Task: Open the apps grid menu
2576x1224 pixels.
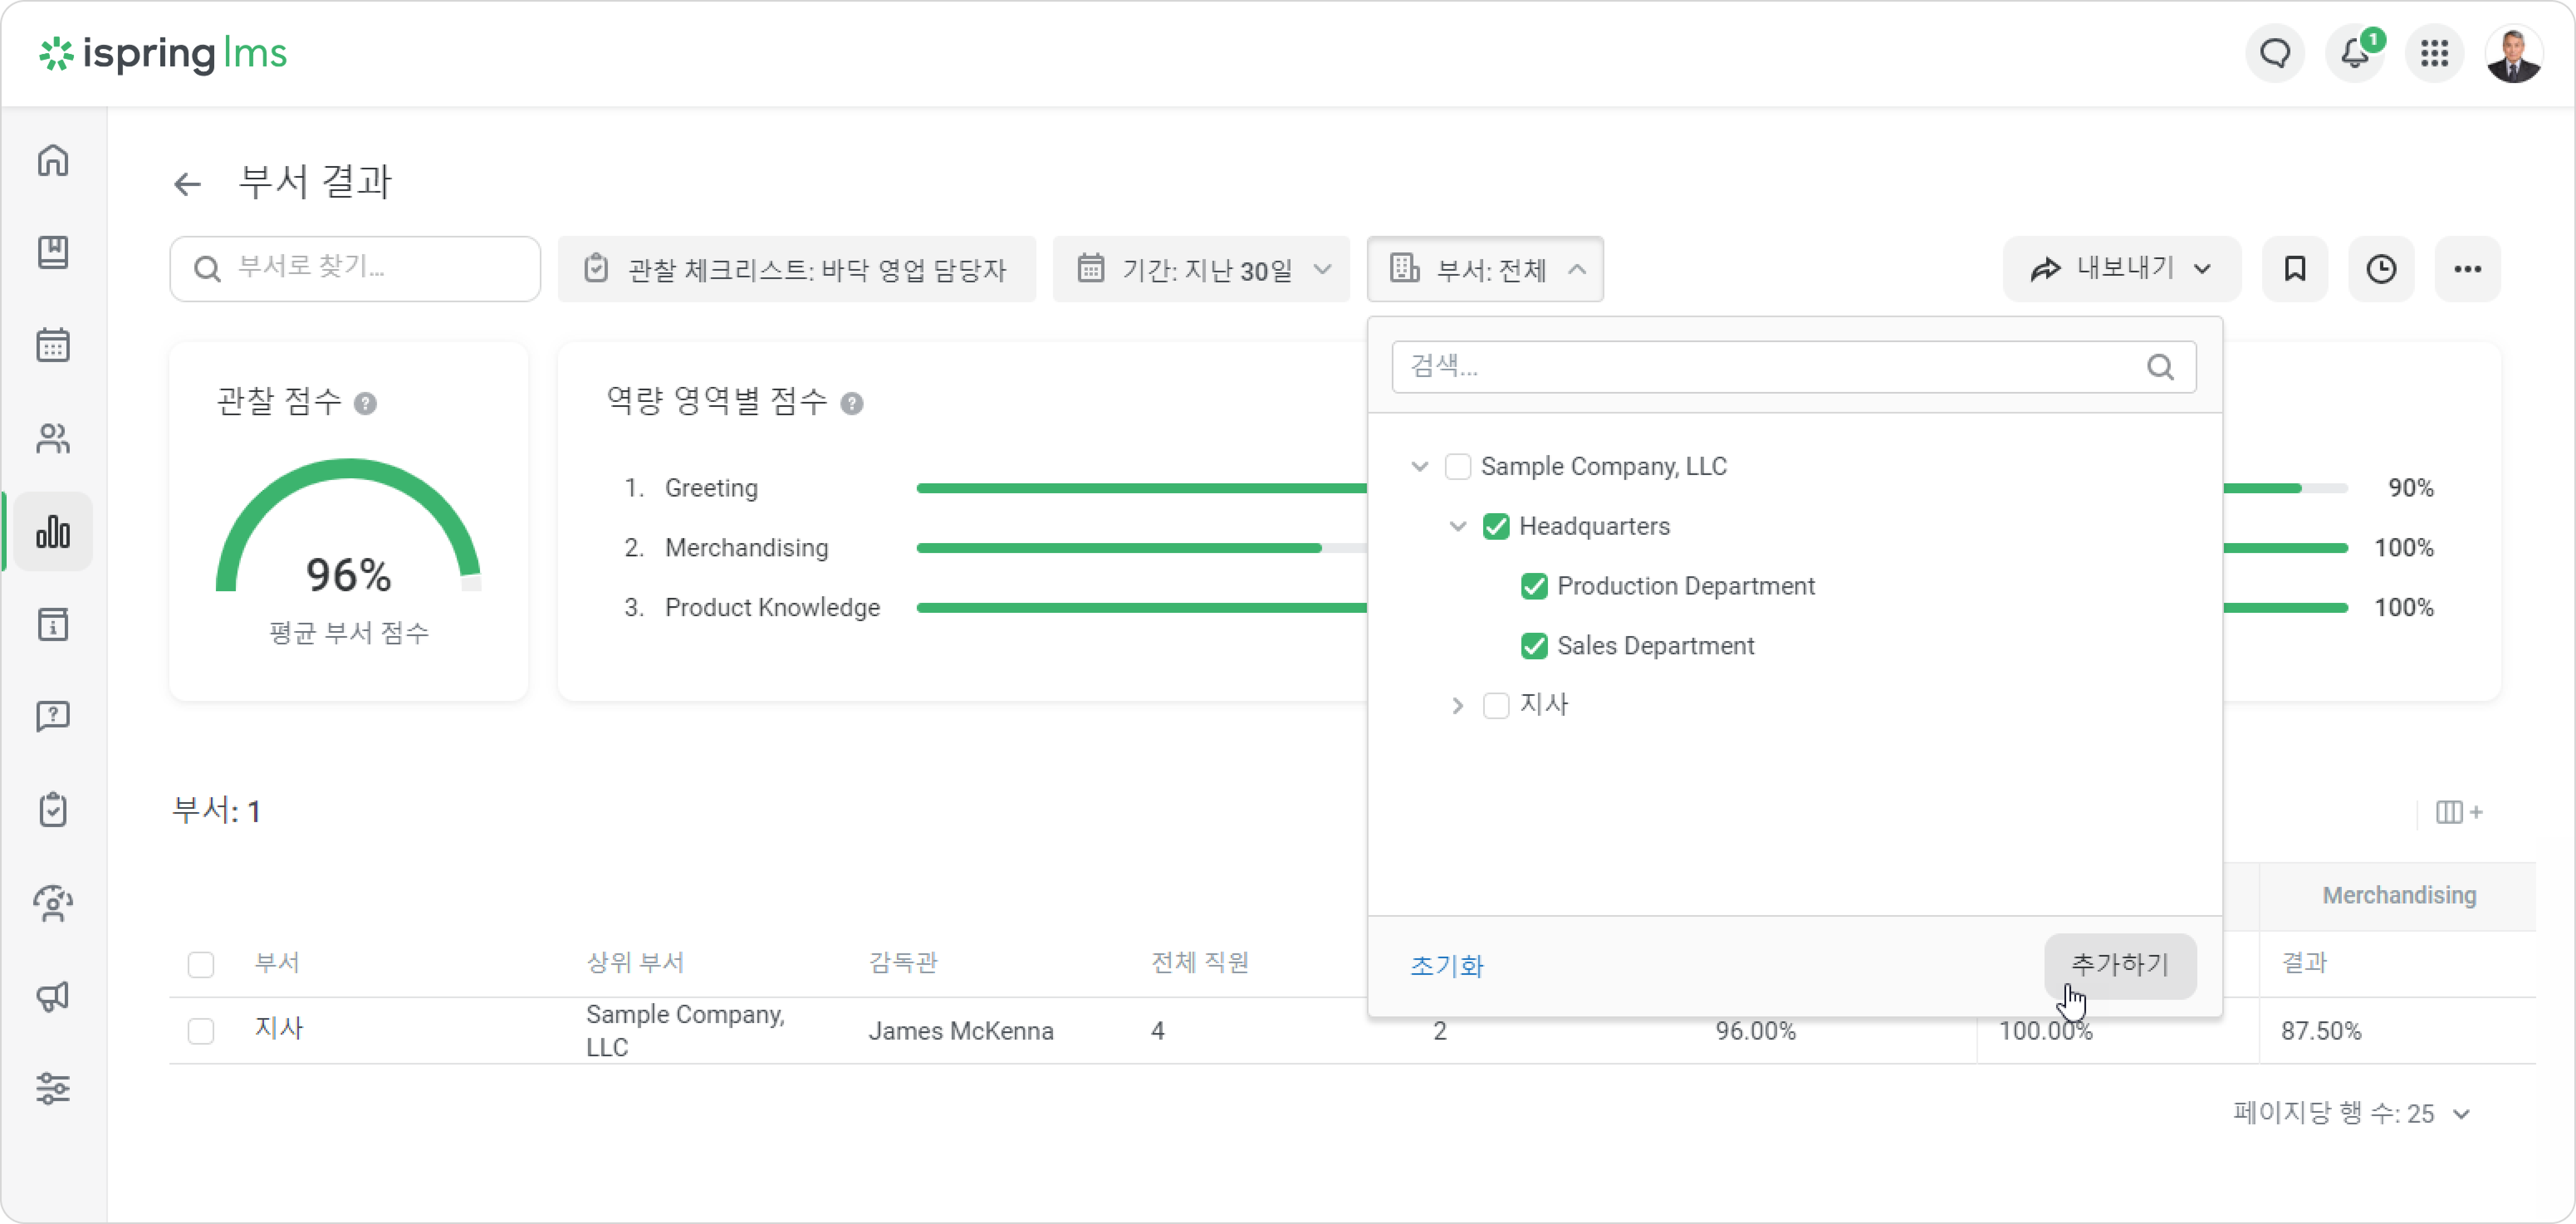Action: pyautogui.click(x=2434, y=53)
